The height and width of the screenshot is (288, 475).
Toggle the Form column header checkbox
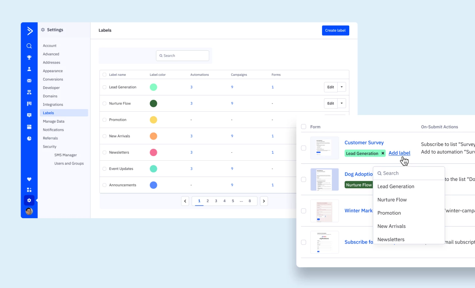click(304, 127)
